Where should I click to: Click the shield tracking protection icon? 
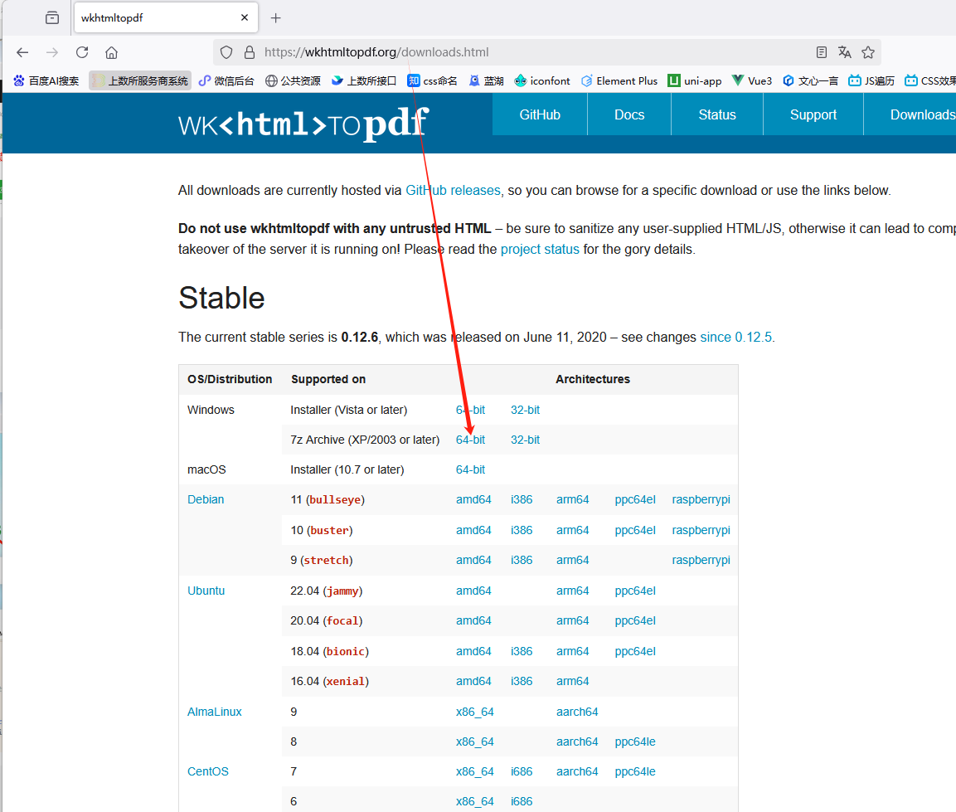point(226,52)
